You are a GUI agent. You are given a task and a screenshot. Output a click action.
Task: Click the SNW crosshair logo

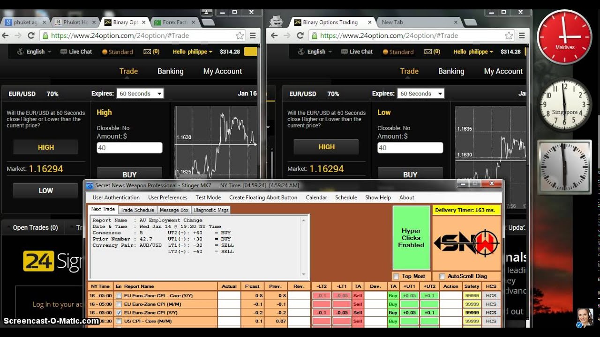(466, 242)
